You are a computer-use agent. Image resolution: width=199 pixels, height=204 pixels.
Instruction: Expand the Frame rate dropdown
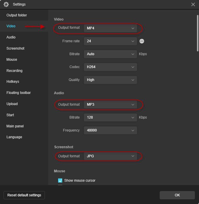(x=110, y=41)
